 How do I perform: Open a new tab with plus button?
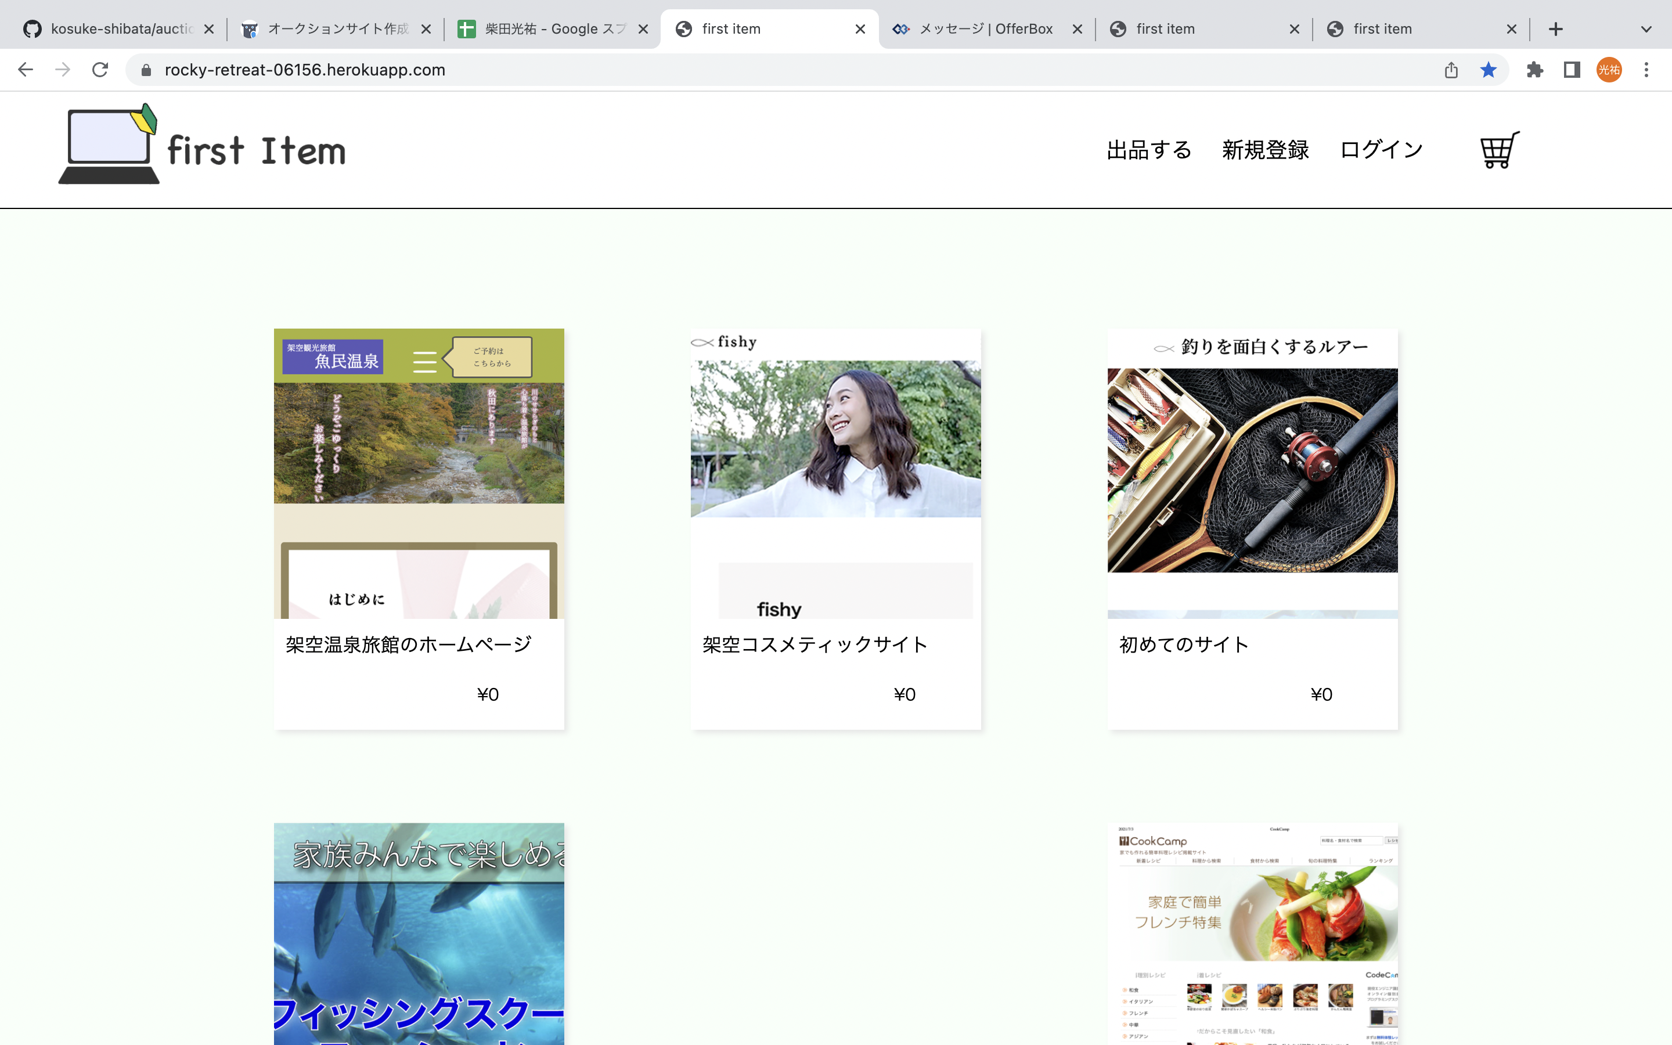(1555, 29)
